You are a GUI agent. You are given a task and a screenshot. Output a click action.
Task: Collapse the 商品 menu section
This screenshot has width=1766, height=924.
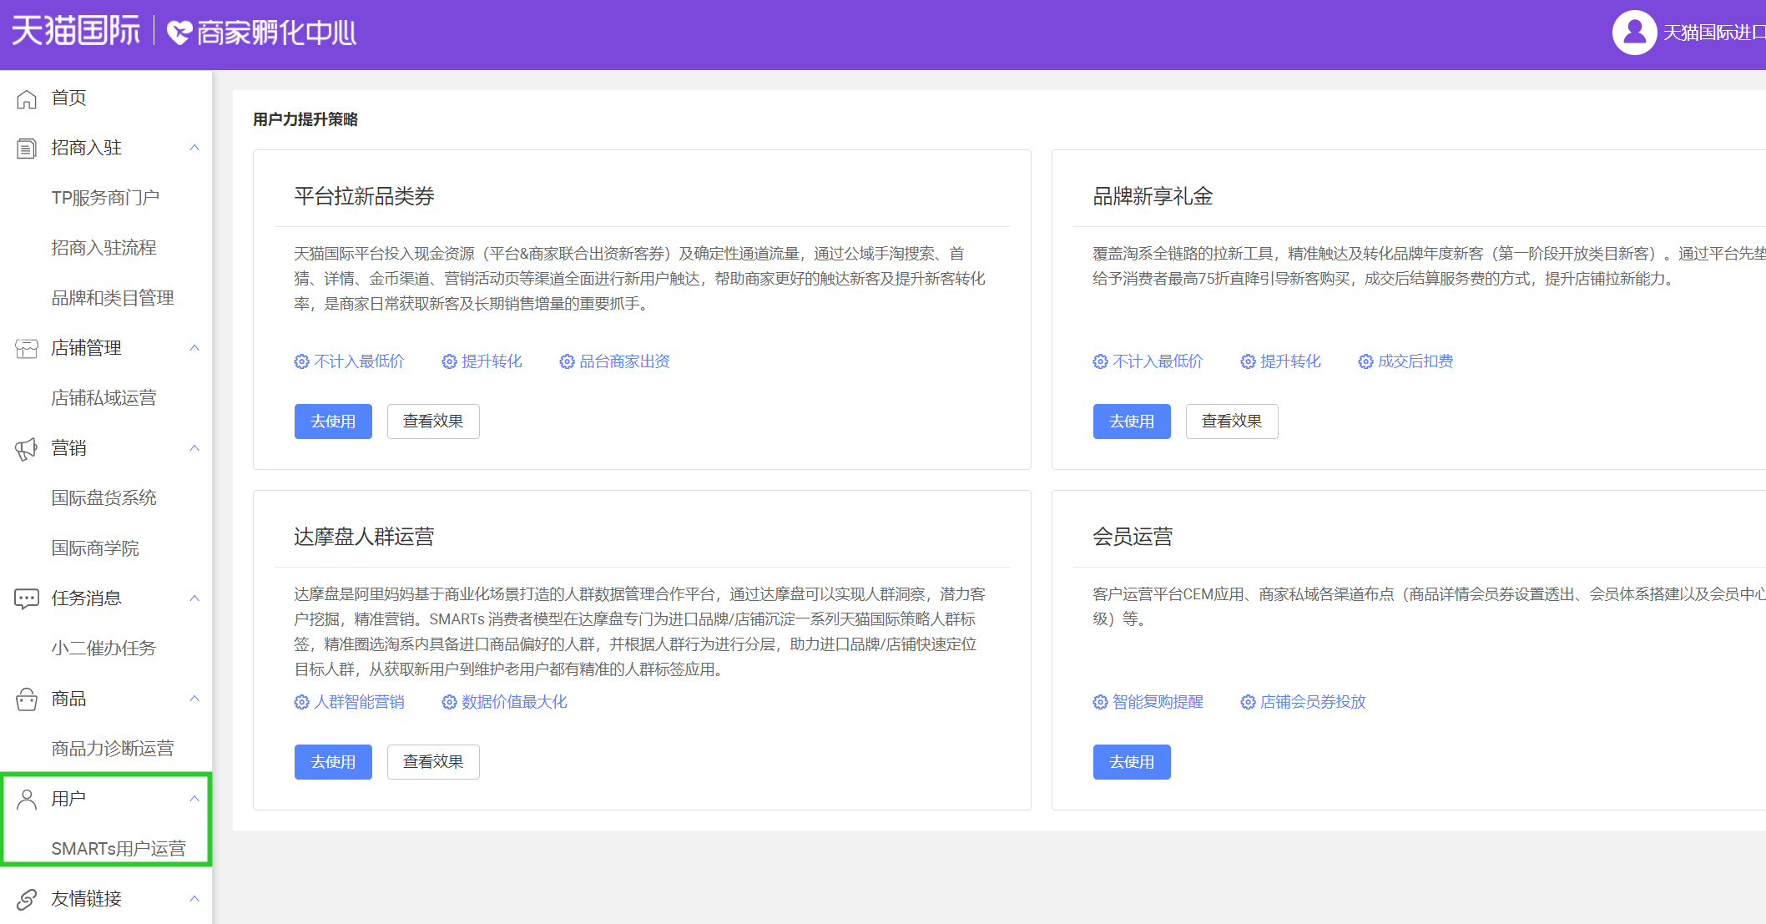point(194,699)
